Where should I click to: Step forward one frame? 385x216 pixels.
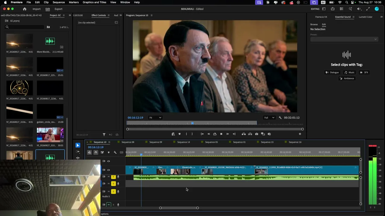pos(227,134)
